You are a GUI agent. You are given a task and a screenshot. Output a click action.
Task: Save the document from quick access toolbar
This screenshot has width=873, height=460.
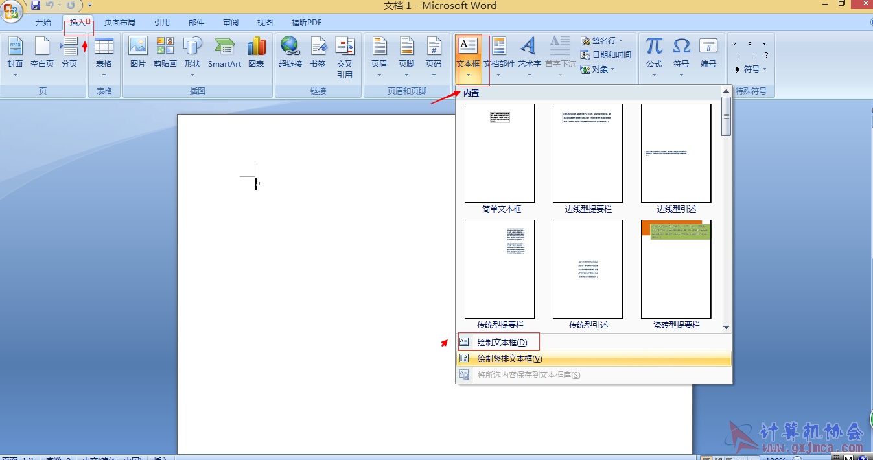[36, 6]
